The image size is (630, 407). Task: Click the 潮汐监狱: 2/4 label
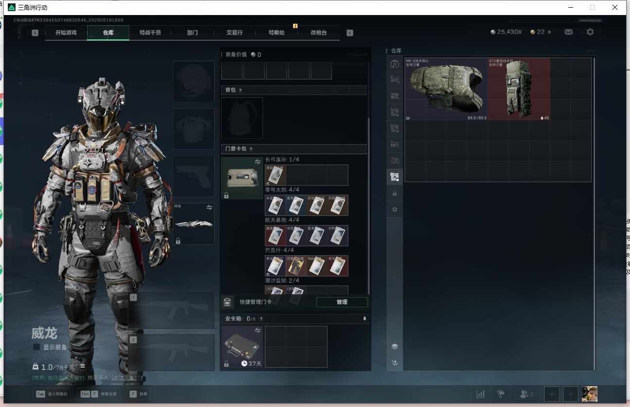pyautogui.click(x=282, y=280)
